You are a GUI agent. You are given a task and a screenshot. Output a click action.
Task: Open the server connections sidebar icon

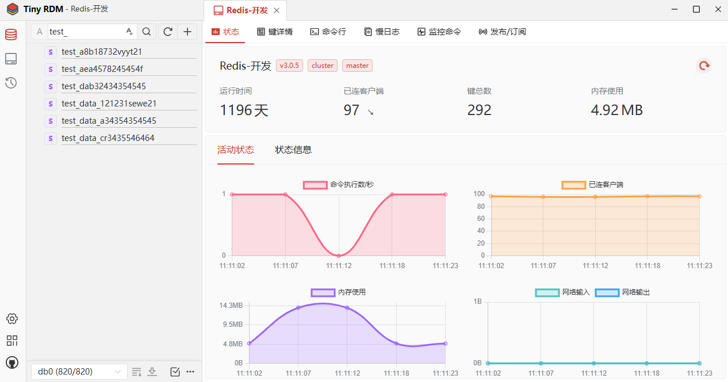[x=11, y=59]
